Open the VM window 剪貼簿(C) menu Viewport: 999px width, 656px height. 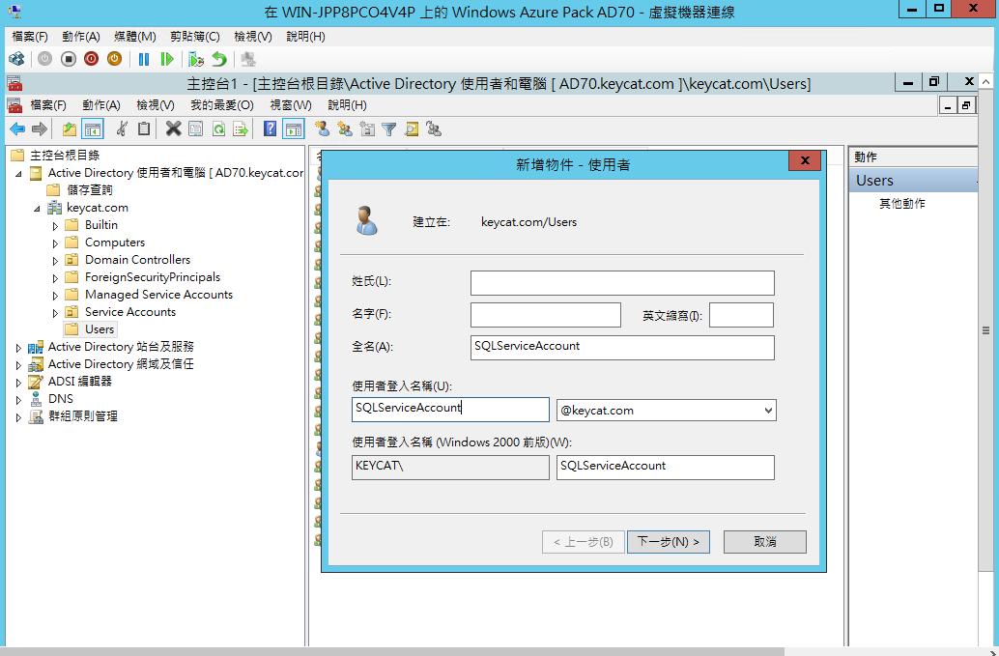tap(195, 37)
